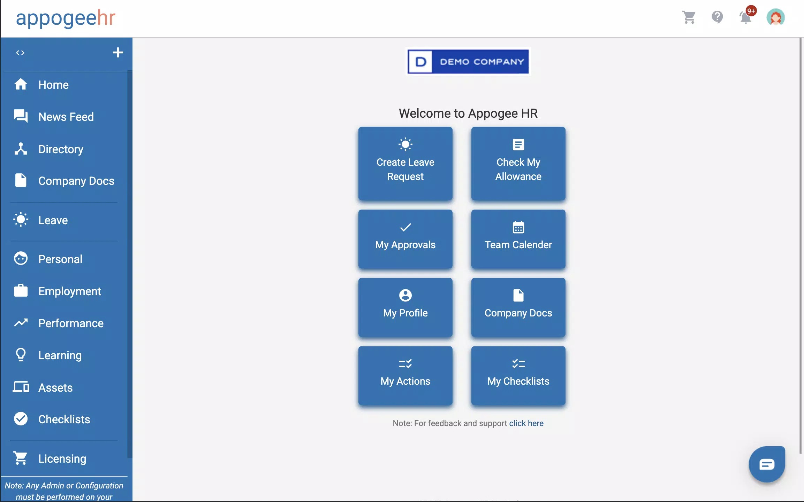Viewport: 804px width, 502px height.
Task: Open the help question mark icon
Action: coord(717,17)
